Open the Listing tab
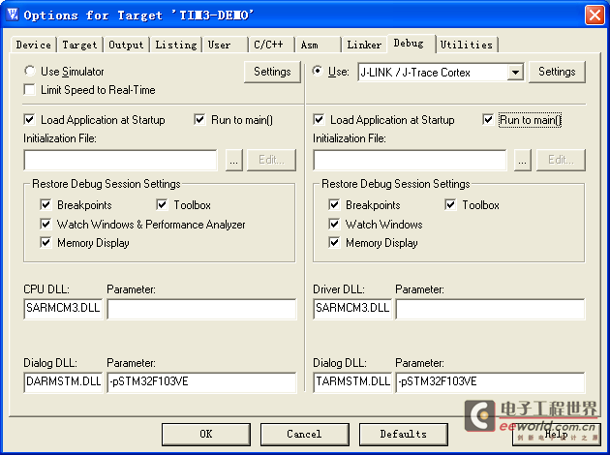Viewport: 610px width, 455px height. tap(176, 45)
